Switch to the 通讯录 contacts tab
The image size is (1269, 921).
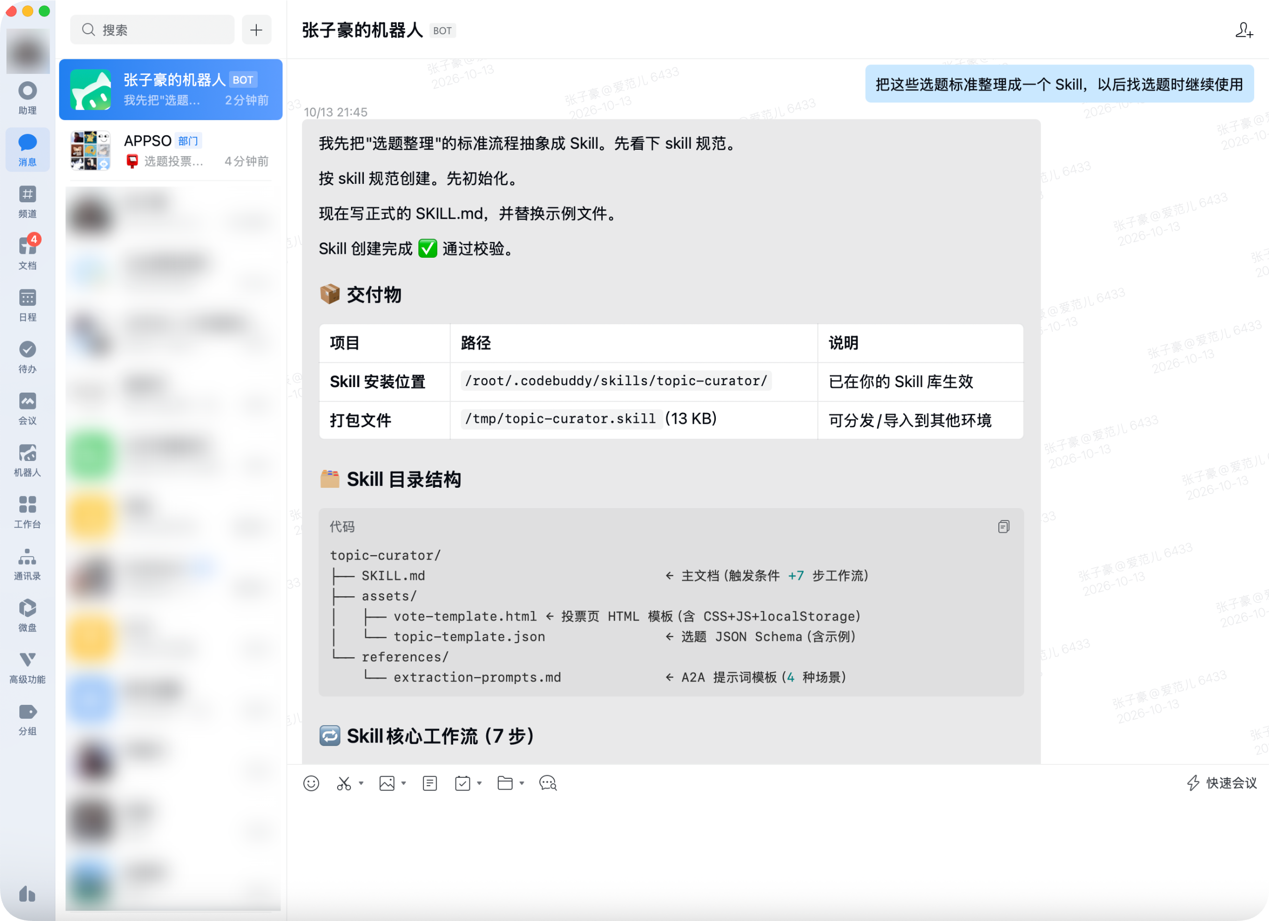point(27,564)
